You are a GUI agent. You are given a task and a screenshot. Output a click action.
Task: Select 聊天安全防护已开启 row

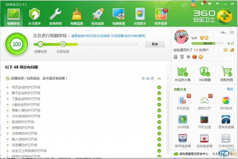pyautogui.click(x=84, y=93)
